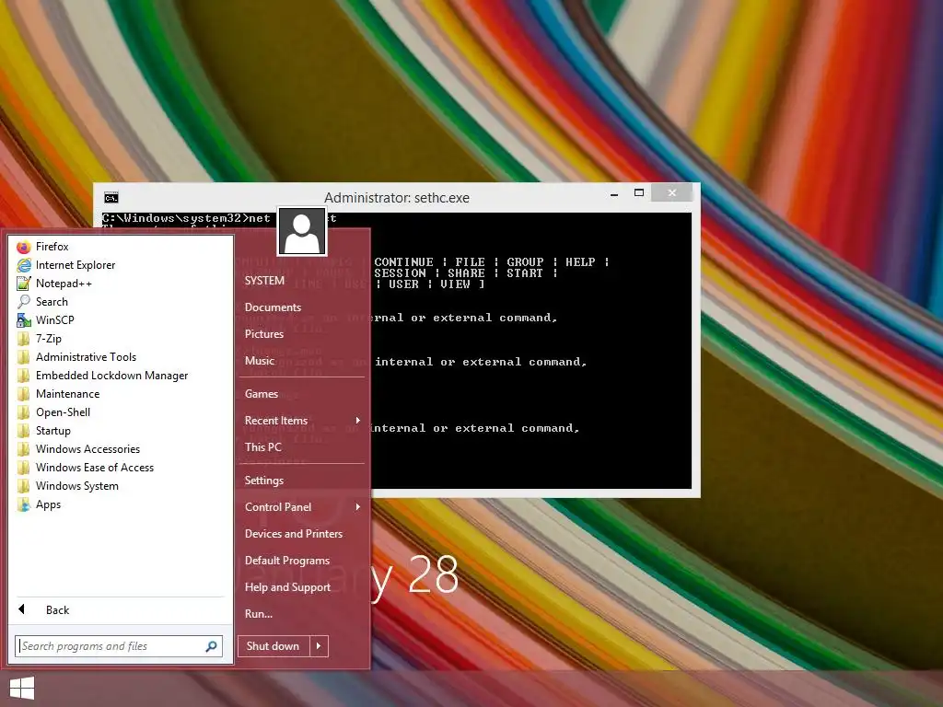Screen dimensions: 943x707
Task: Click the command prompt title bar text
Action: coord(397,198)
